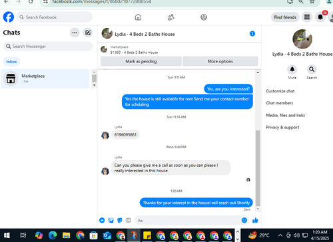
Task: Open weather widget showing 29°C
Action: (258, 235)
